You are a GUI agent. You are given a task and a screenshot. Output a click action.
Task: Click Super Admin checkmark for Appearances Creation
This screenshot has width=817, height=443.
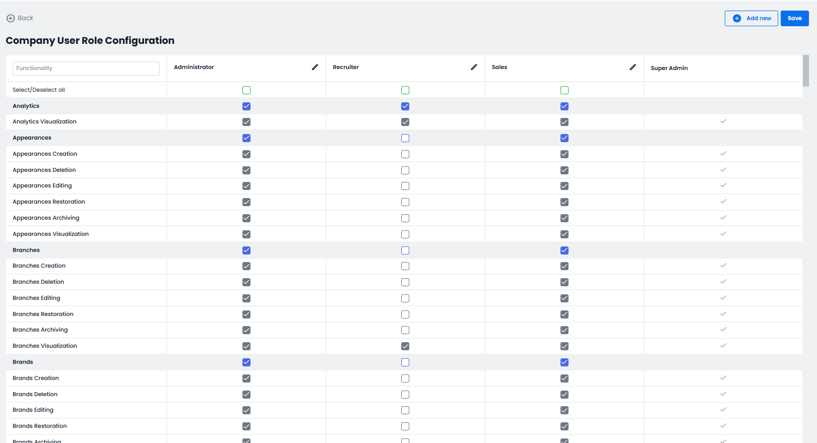click(x=723, y=153)
